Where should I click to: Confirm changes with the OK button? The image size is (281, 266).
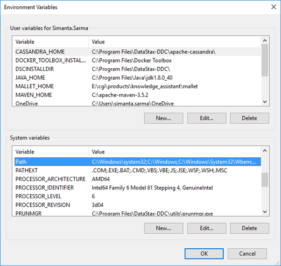pos(204,254)
